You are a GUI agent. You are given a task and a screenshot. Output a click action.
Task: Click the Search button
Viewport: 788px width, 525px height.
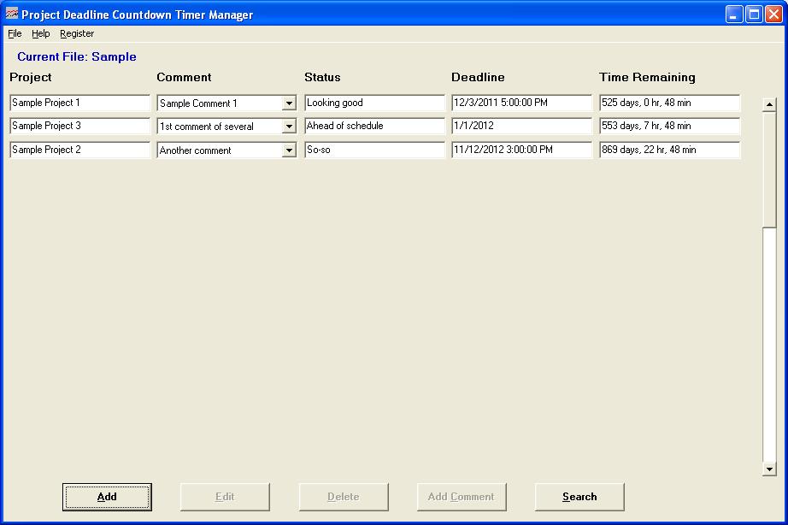[579, 497]
